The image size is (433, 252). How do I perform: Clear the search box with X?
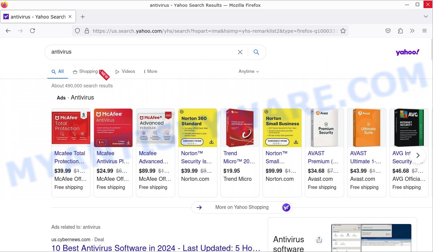pos(240,52)
